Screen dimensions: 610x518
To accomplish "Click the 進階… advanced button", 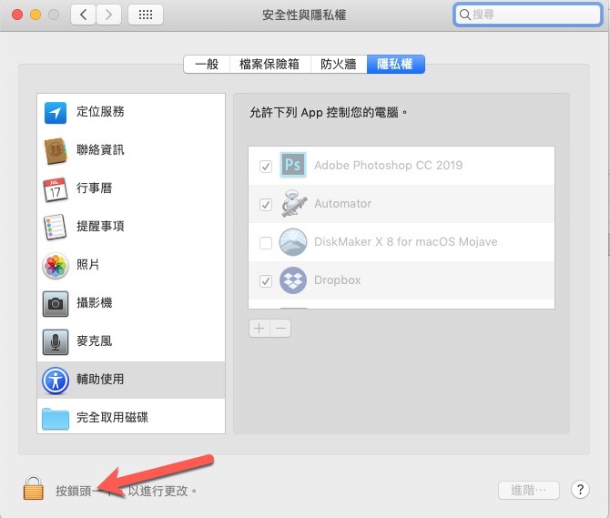I will (529, 490).
